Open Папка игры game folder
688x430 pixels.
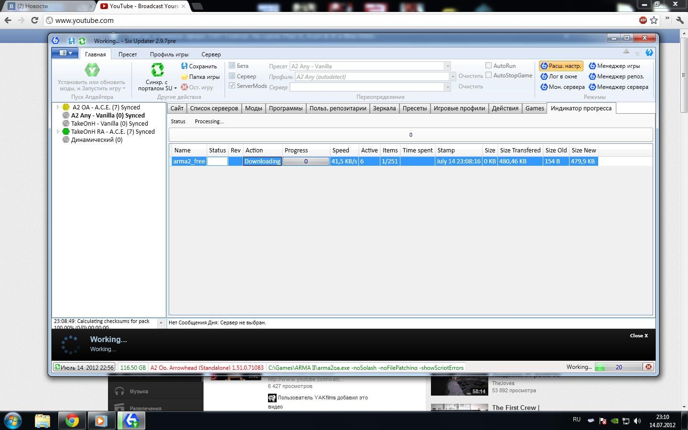pyautogui.click(x=200, y=77)
